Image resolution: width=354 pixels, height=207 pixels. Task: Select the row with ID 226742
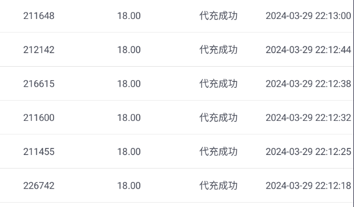pyautogui.click(x=177, y=185)
